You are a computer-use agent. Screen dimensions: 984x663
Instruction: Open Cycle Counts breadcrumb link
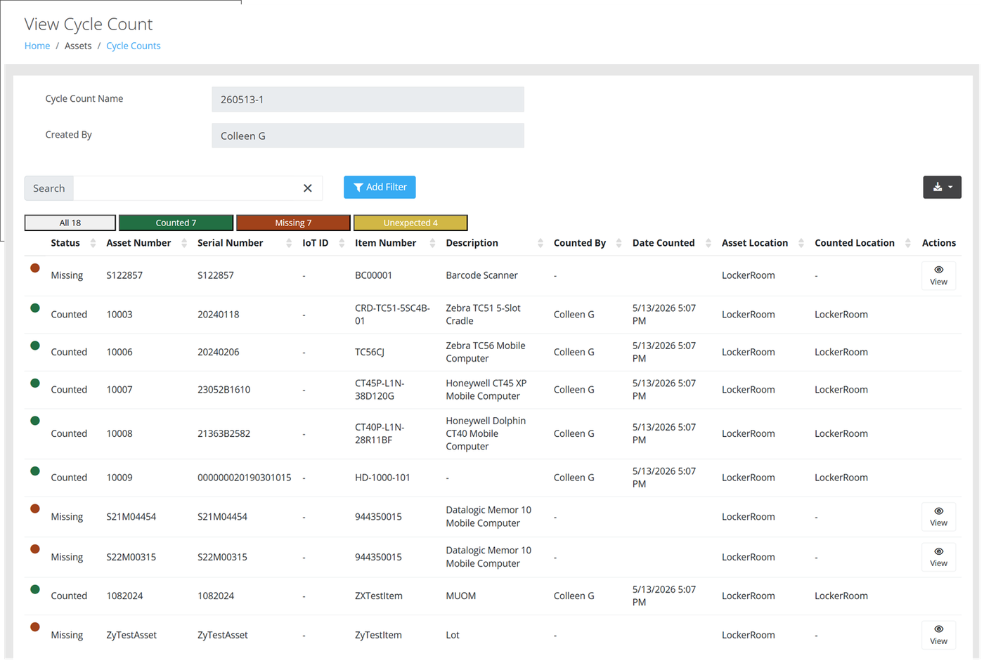133,46
